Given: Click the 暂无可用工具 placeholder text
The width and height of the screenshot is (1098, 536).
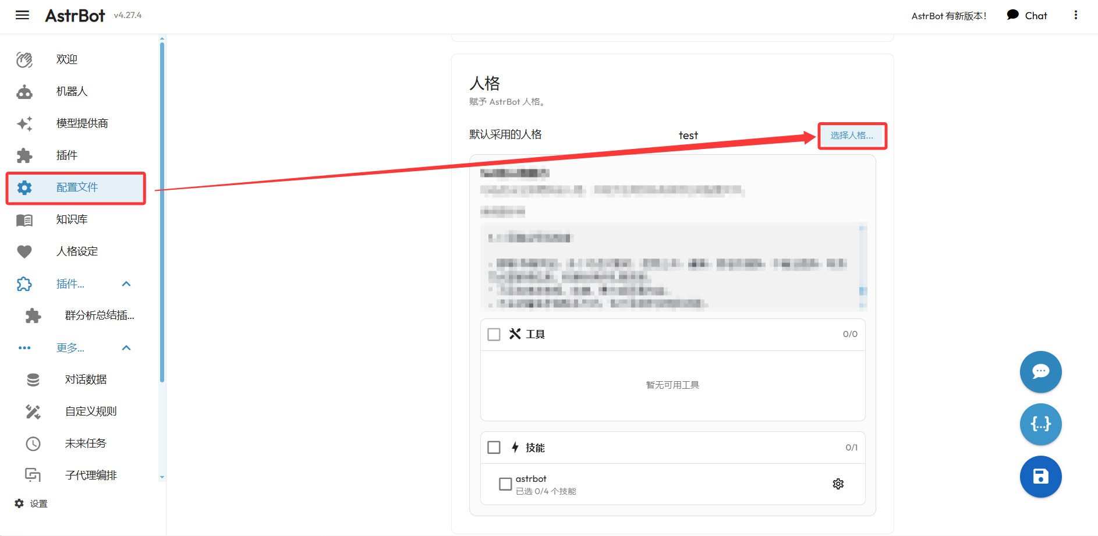Looking at the screenshot, I should [x=672, y=385].
